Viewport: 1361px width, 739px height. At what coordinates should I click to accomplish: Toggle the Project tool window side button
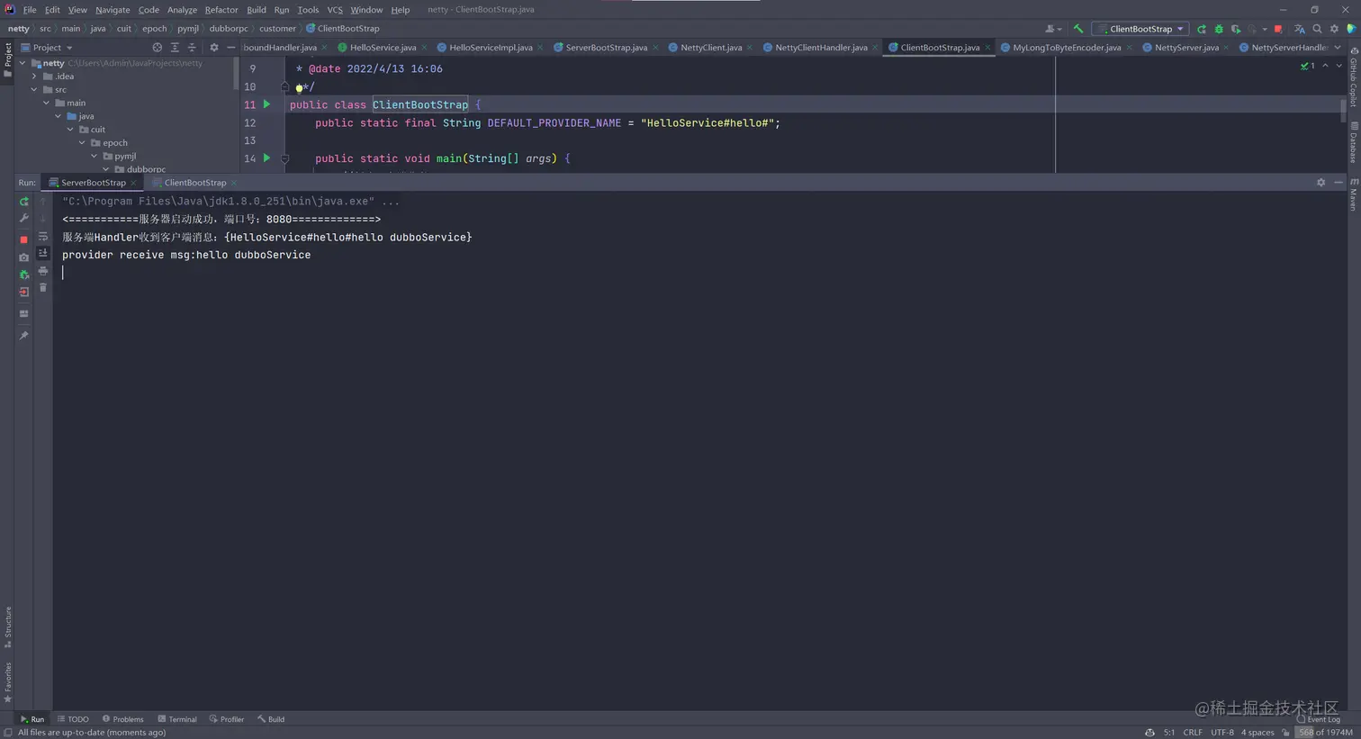(x=7, y=59)
